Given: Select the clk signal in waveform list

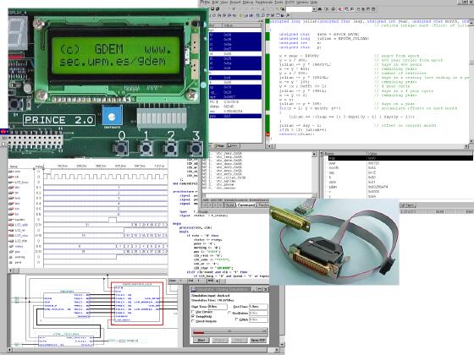Looking at the screenshot, I should 17,177.
